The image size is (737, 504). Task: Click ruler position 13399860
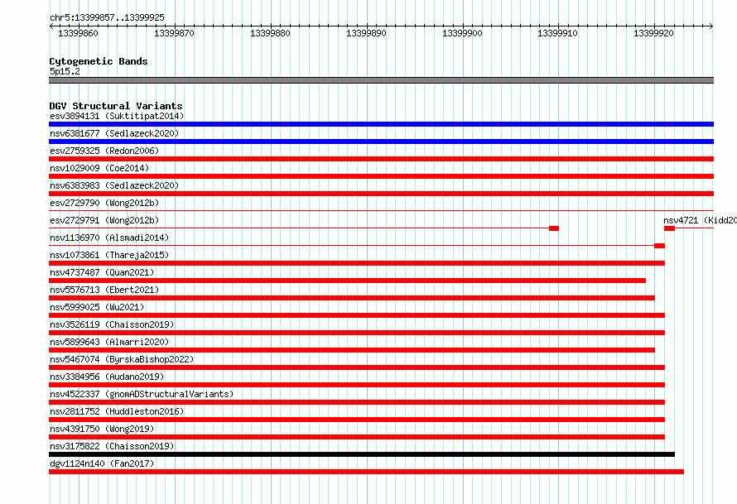point(78,33)
